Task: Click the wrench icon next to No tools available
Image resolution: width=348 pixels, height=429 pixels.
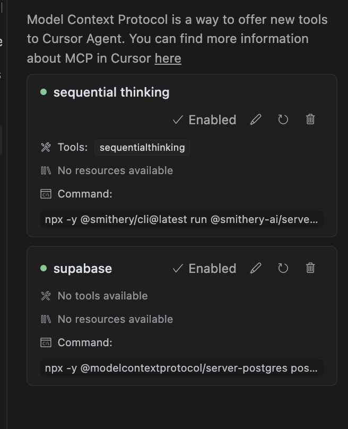Action: coord(46,296)
